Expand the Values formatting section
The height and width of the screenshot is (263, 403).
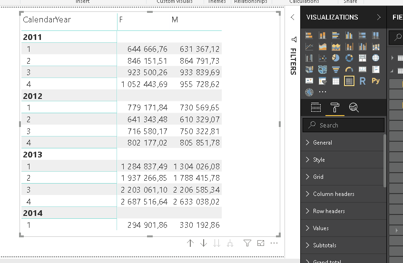coord(344,228)
